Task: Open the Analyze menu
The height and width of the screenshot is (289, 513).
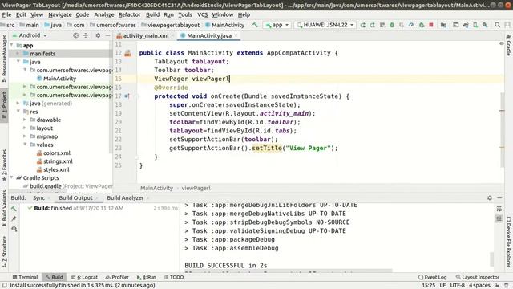Action: point(104,14)
